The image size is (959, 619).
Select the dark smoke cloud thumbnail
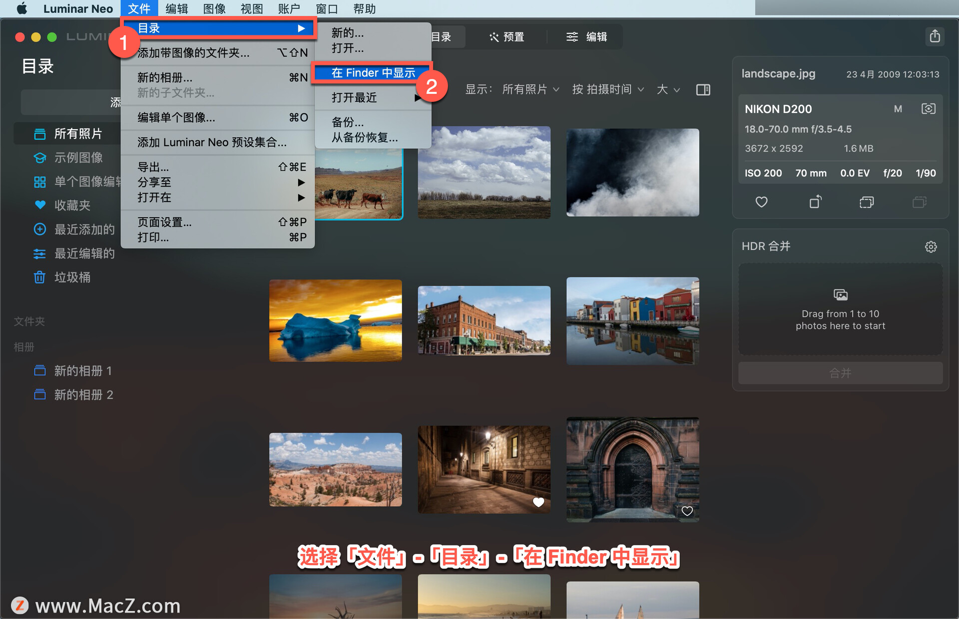632,172
